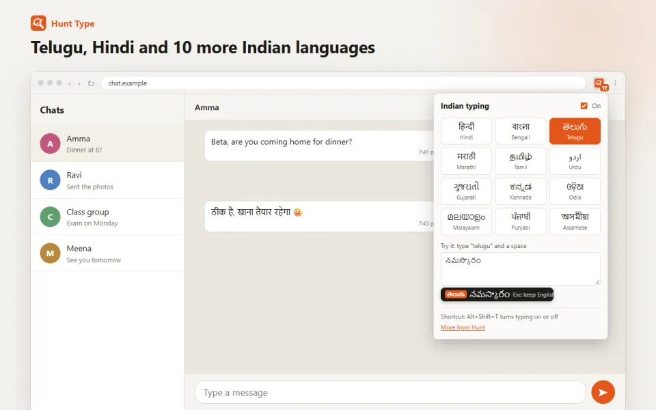Screen dimensions: 656x410
Task: Select Hindi typing language
Action: (466, 131)
